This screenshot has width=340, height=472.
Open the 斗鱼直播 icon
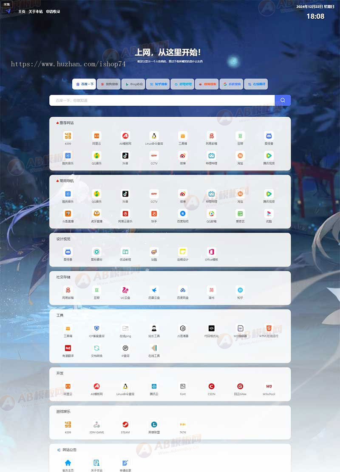pyautogui.click(x=68, y=214)
